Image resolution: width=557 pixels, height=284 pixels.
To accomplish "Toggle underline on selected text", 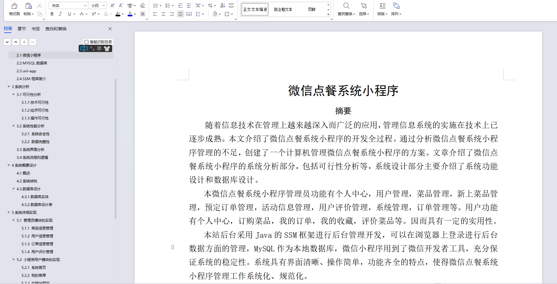I will (x=69, y=14).
